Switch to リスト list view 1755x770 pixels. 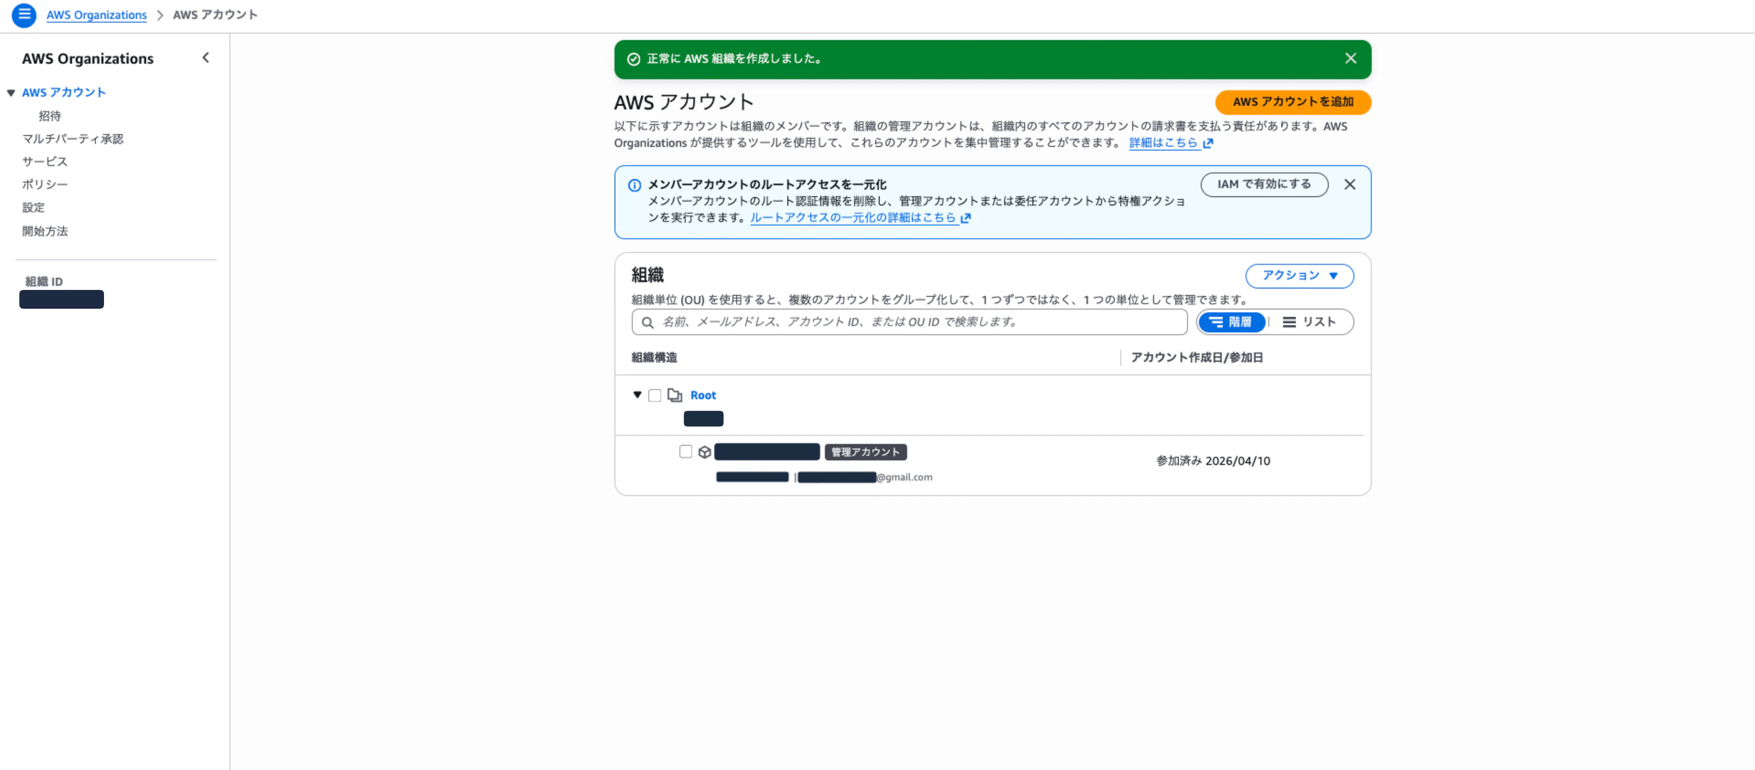1311,322
